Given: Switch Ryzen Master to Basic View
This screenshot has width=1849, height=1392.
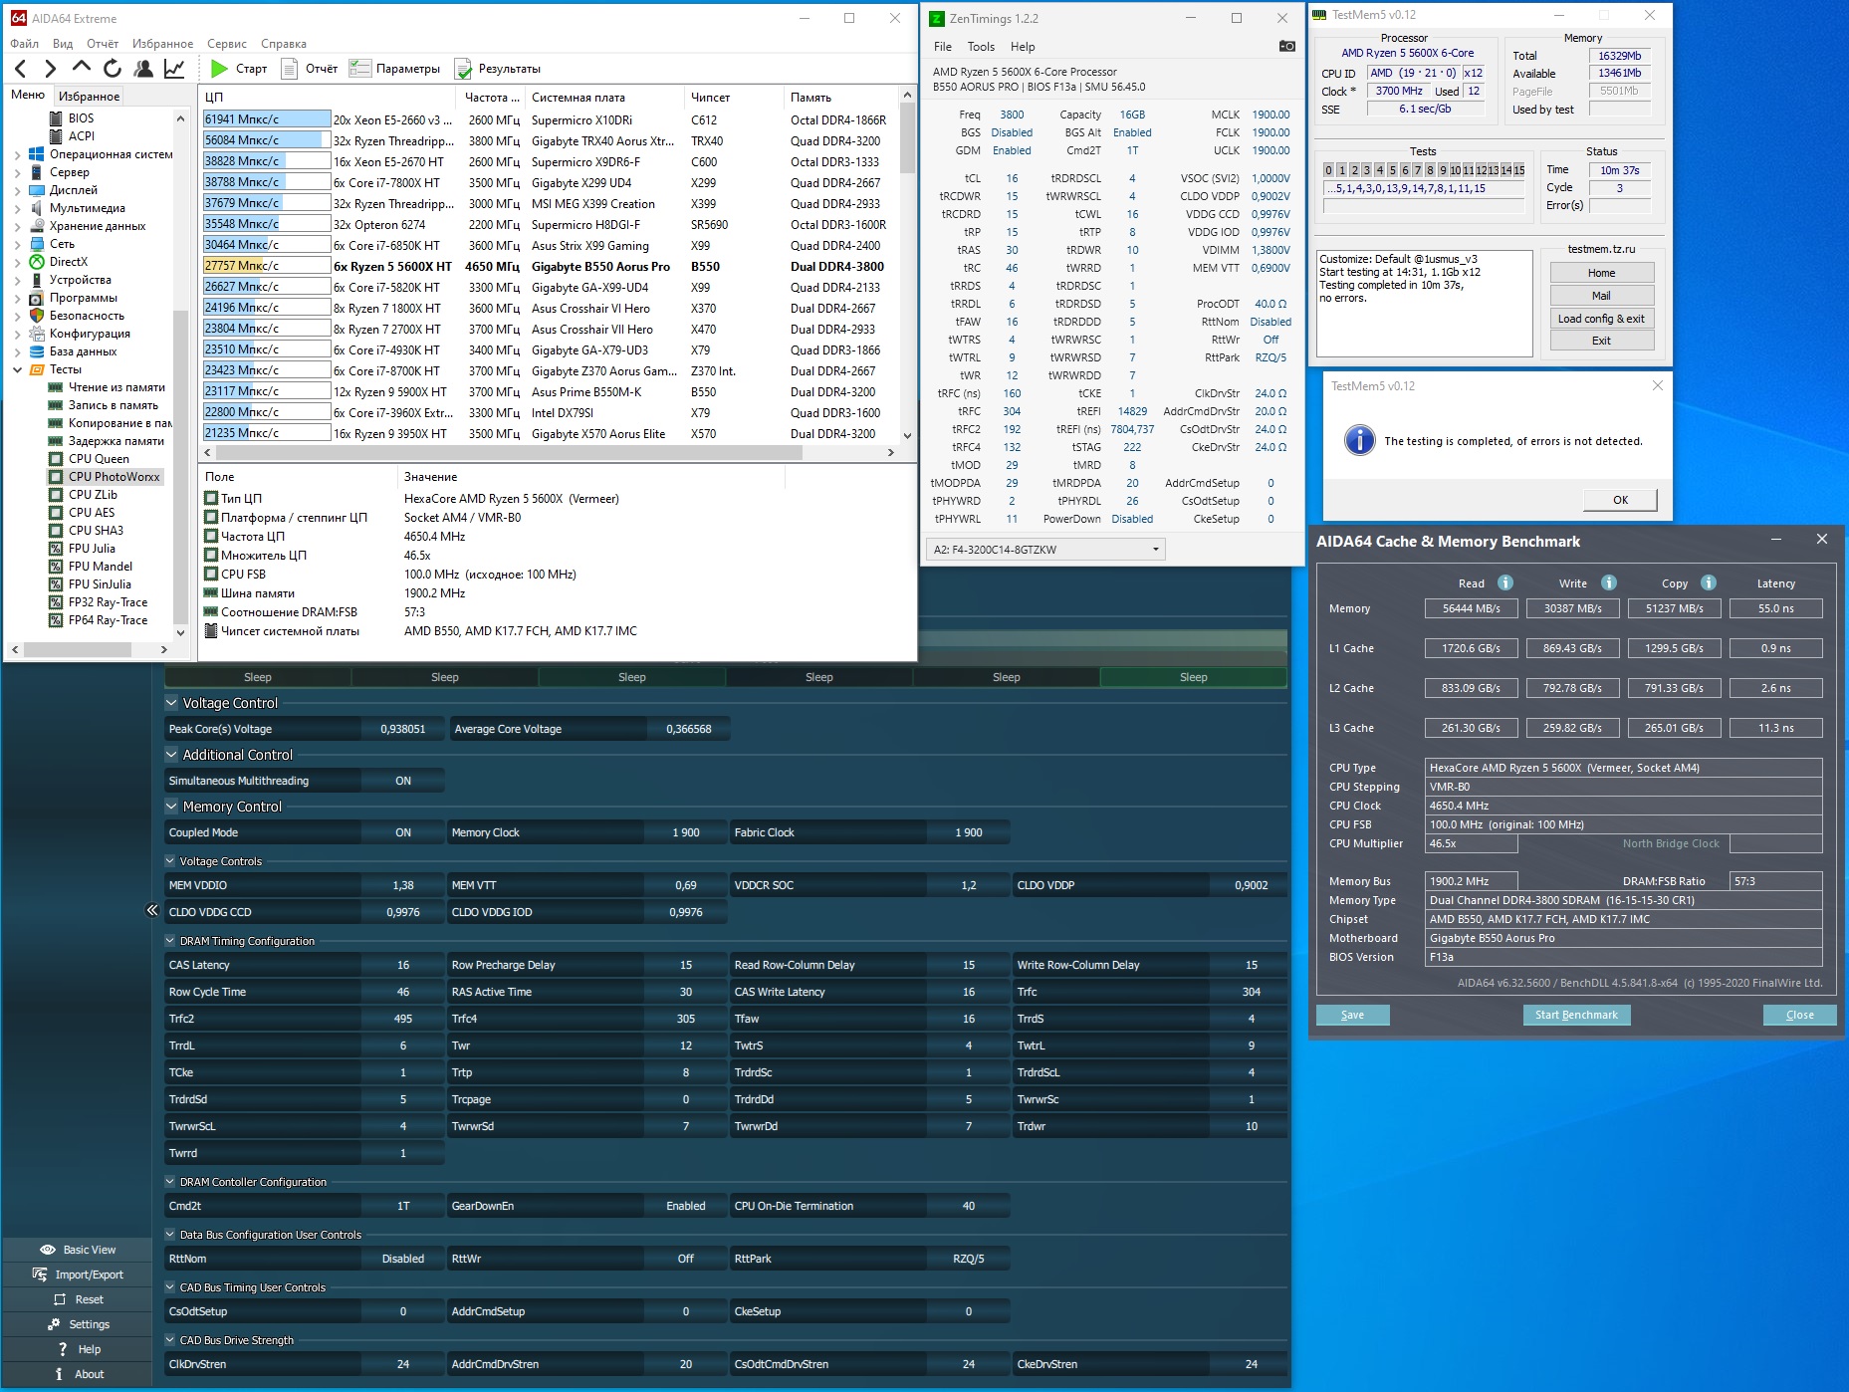Looking at the screenshot, I should 78,1250.
